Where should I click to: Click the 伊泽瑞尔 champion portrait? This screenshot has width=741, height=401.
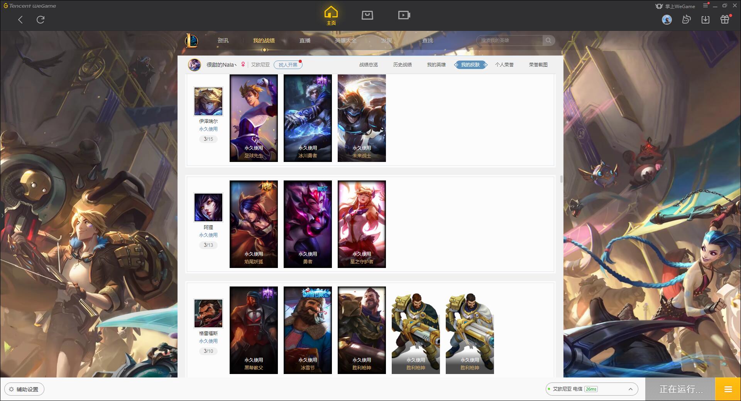[x=208, y=101]
